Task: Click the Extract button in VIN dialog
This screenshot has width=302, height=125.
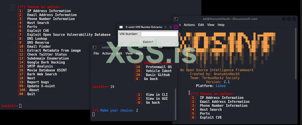Action: pyautogui.click(x=148, y=42)
